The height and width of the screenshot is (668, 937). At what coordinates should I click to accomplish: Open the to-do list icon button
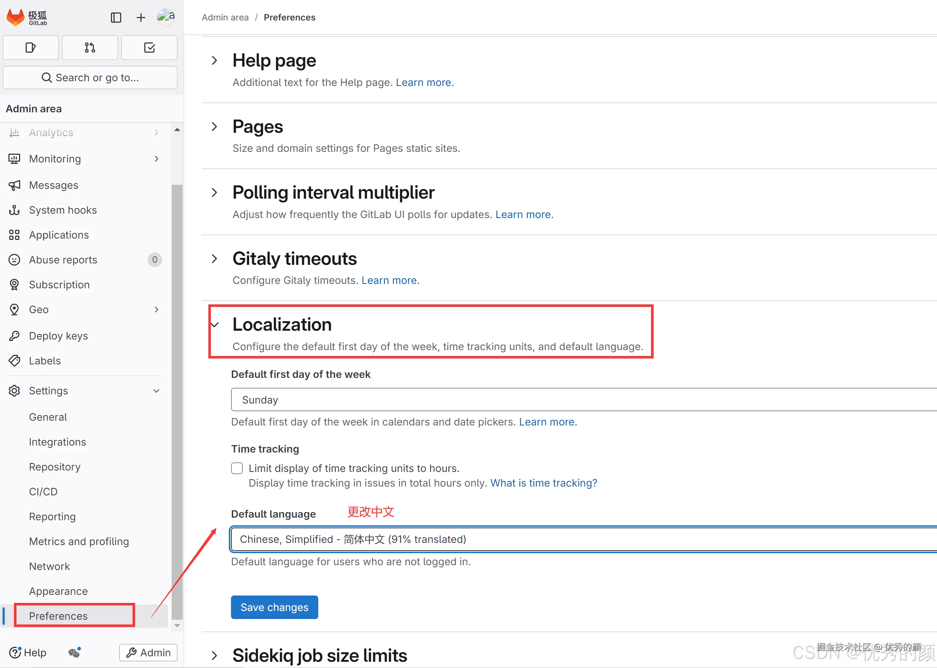[x=149, y=48]
